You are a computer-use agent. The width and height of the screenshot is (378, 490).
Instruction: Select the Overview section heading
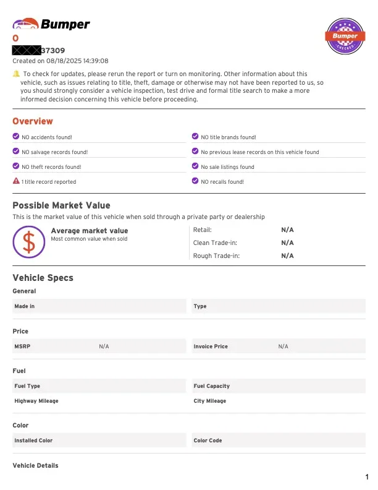[33, 121]
